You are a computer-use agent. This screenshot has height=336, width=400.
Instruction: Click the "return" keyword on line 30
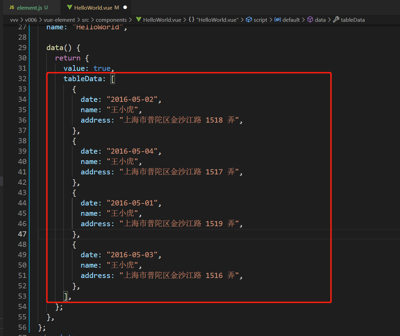(67, 58)
